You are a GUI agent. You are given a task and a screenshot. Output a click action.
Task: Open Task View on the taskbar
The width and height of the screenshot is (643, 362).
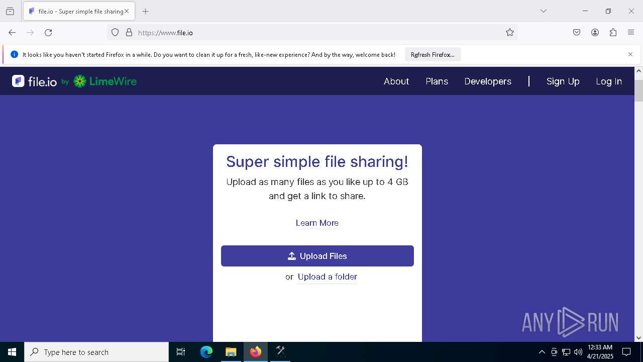(x=181, y=352)
